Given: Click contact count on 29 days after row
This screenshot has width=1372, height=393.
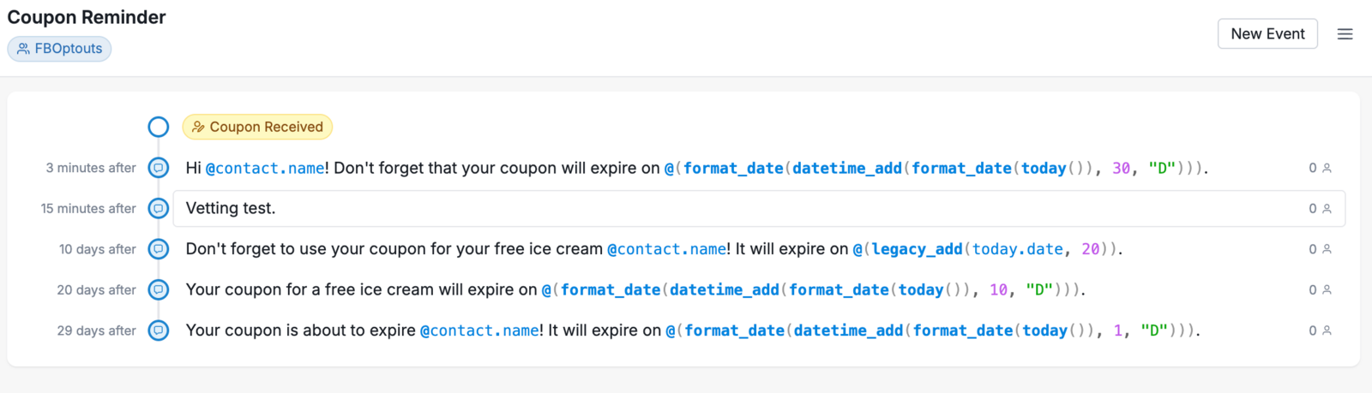Looking at the screenshot, I should (x=1320, y=330).
